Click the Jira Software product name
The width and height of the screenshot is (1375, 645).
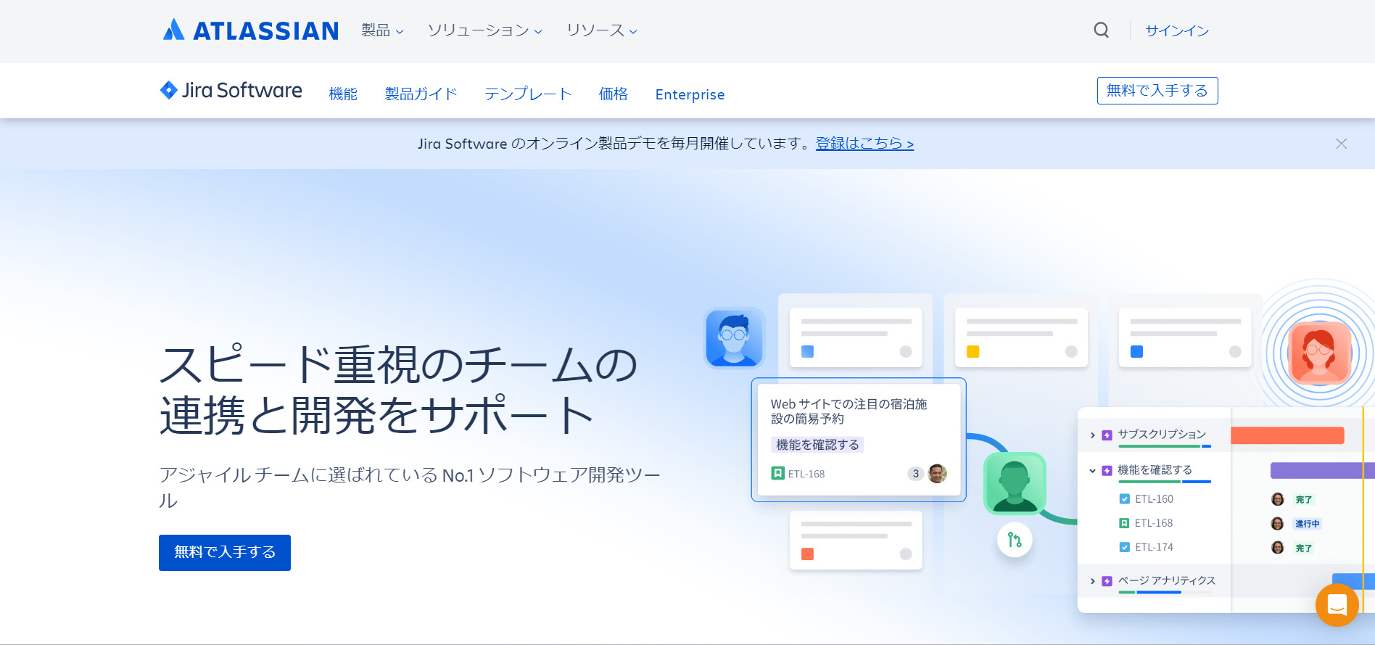(242, 90)
